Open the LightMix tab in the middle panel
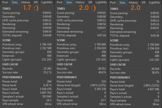Image resolution: width=162 pixels, height=108 pixels. [x=101, y=2]
